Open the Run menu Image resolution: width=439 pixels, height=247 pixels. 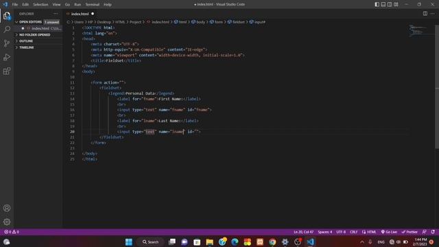coord(78,5)
